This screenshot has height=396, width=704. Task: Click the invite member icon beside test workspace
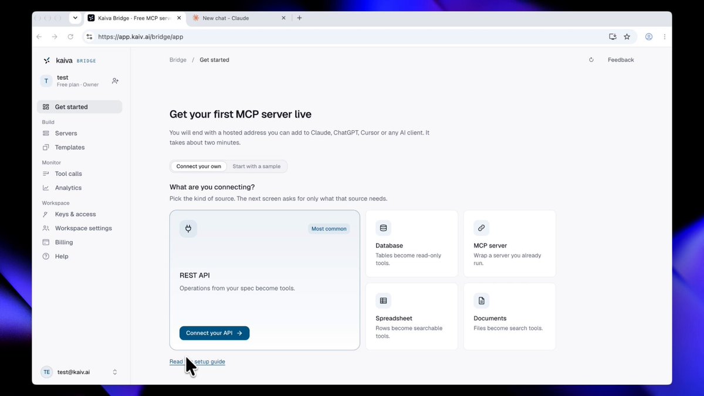pos(115,81)
